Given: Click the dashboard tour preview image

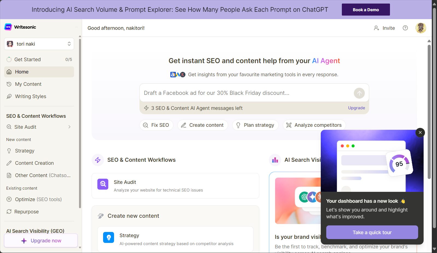Looking at the screenshot, I should click(x=372, y=161).
